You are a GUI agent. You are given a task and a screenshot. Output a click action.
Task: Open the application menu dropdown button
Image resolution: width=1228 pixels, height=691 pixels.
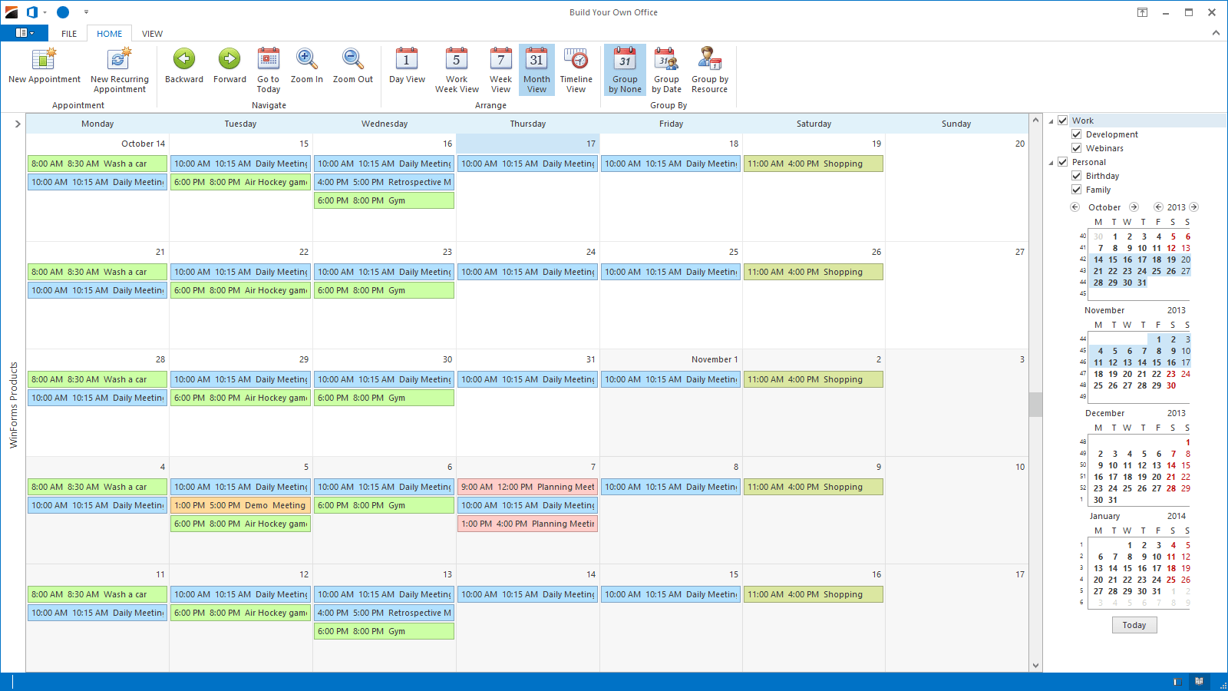pos(25,33)
